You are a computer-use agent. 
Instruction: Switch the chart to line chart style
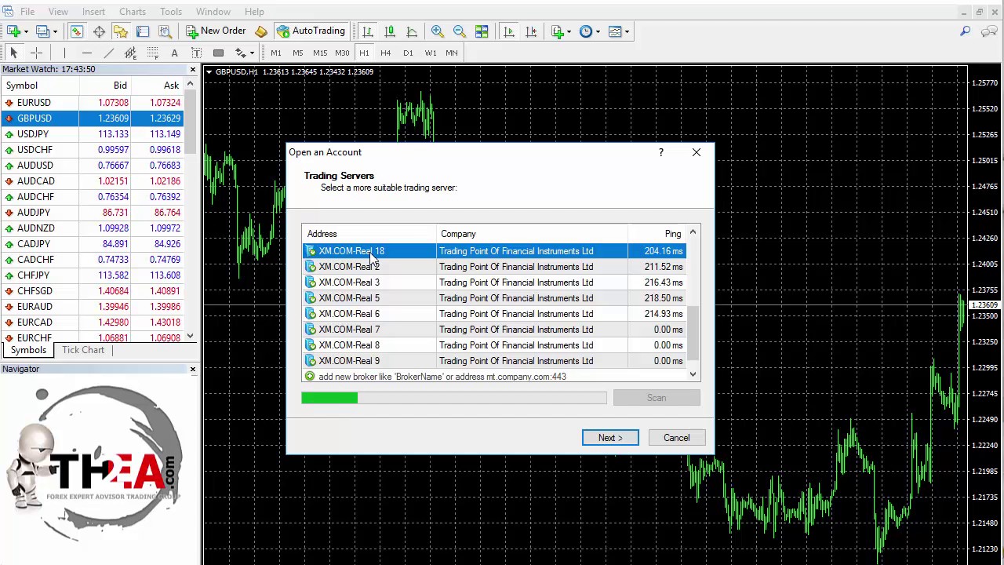coord(411,31)
